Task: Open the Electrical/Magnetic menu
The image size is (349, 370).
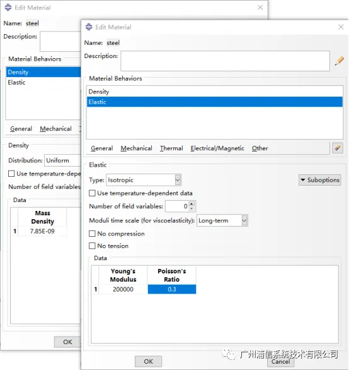Action: [217, 148]
